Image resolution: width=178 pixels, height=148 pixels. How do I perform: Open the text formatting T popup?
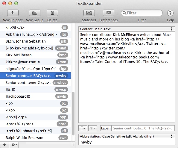tap(92, 128)
